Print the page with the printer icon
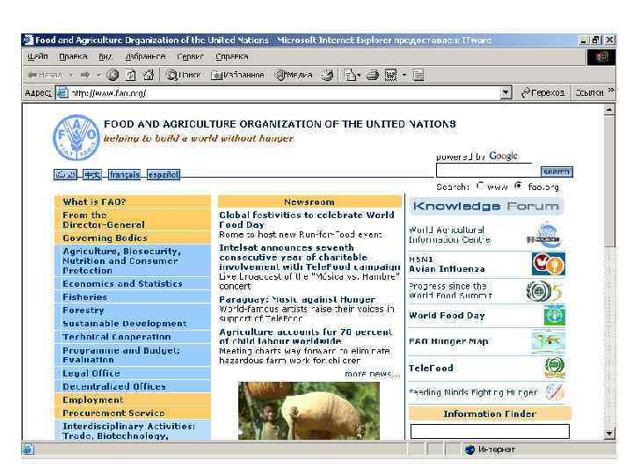Screen dimensions: 633x475 click(x=373, y=75)
